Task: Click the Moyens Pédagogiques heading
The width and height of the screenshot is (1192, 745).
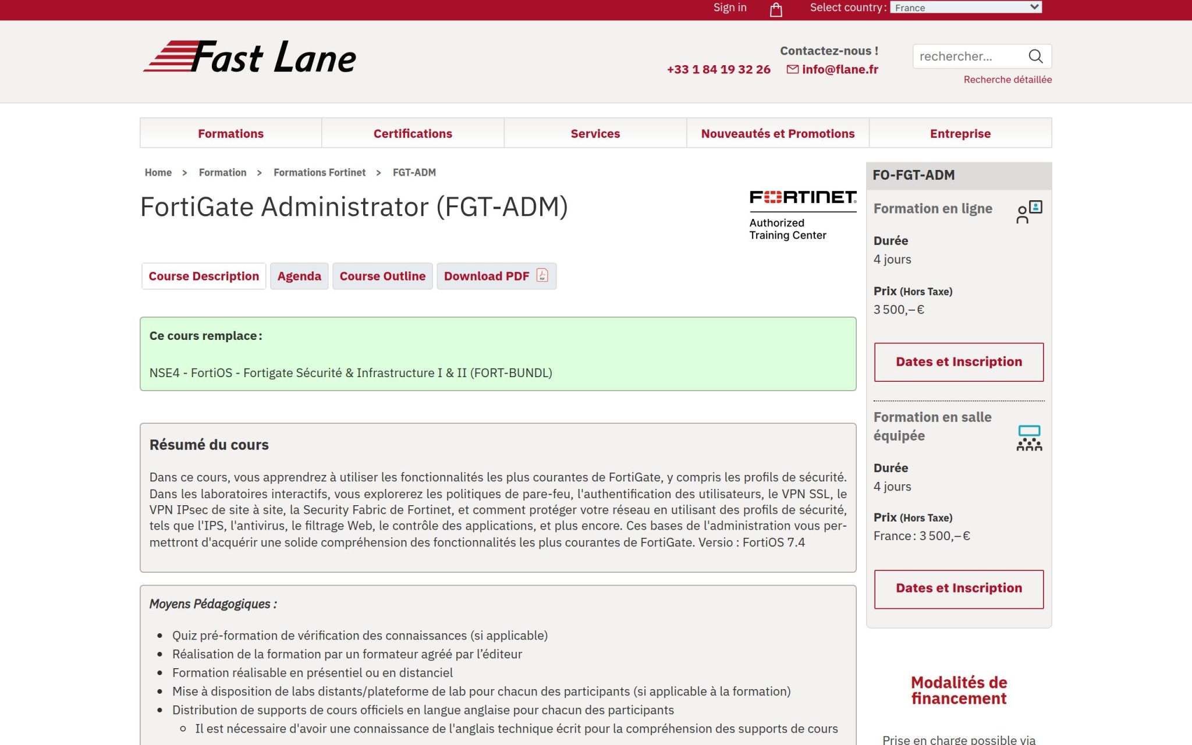Action: coord(213,604)
